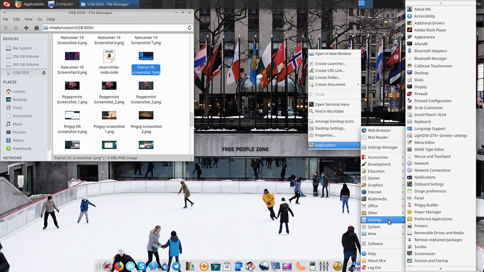
Task: Open Telegram from the dock
Action: coord(176,266)
